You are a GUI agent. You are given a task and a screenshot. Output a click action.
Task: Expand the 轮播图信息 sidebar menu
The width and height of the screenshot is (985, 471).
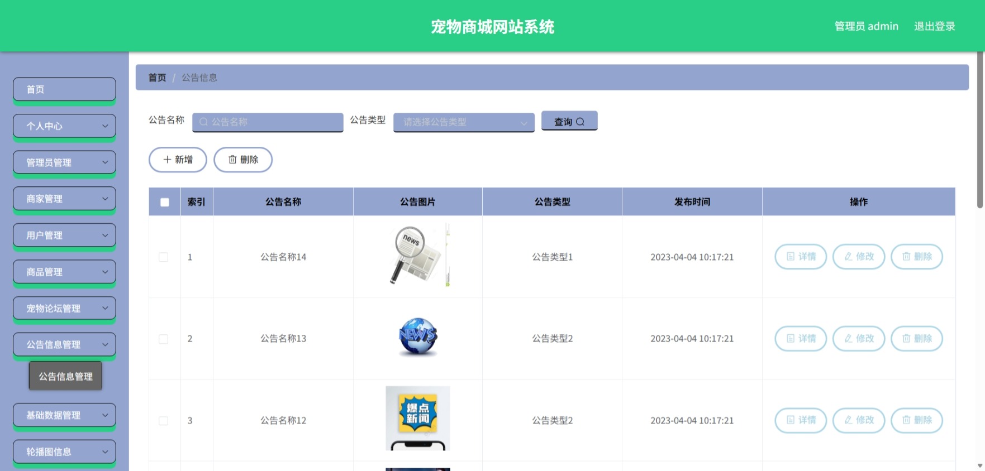point(64,451)
